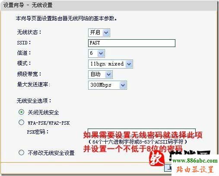This screenshot has height=176, width=219.
Task: Click the 路由器设置 orange text
Action: coord(195,170)
